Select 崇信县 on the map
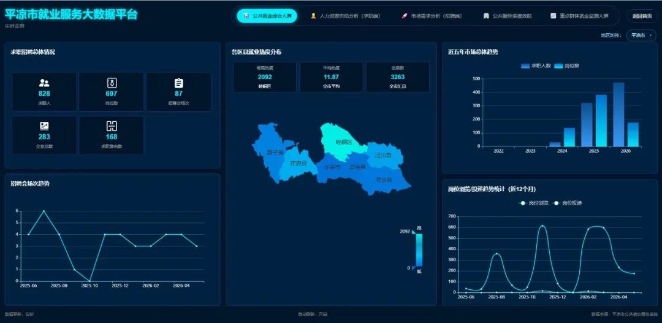662x323 pixels. click(x=357, y=167)
